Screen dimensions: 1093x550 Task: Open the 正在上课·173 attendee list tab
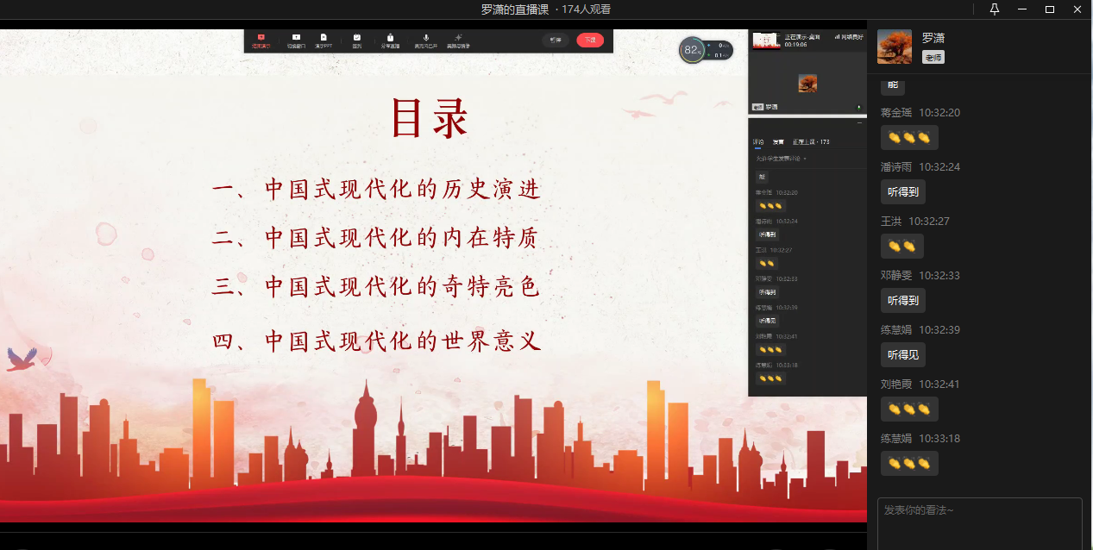(x=811, y=141)
